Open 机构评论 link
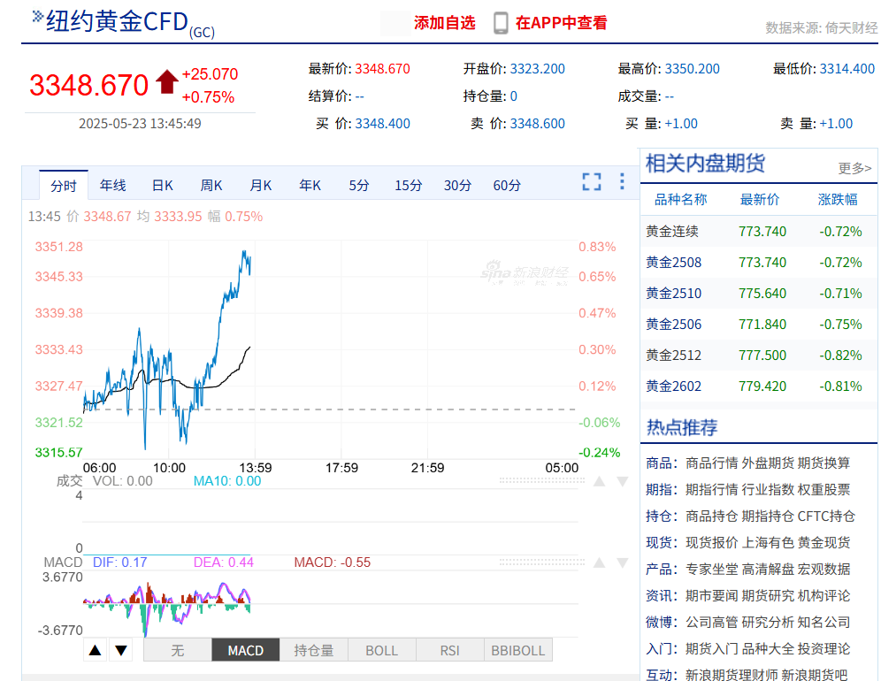Screen dimensions: 881x681 (x=824, y=595)
